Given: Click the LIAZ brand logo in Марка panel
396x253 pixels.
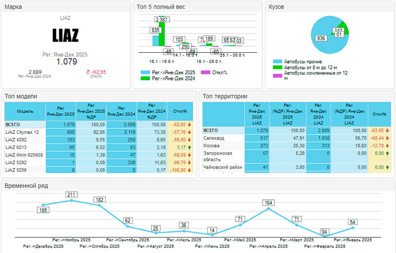Looking at the screenshot, I should coord(65,35).
